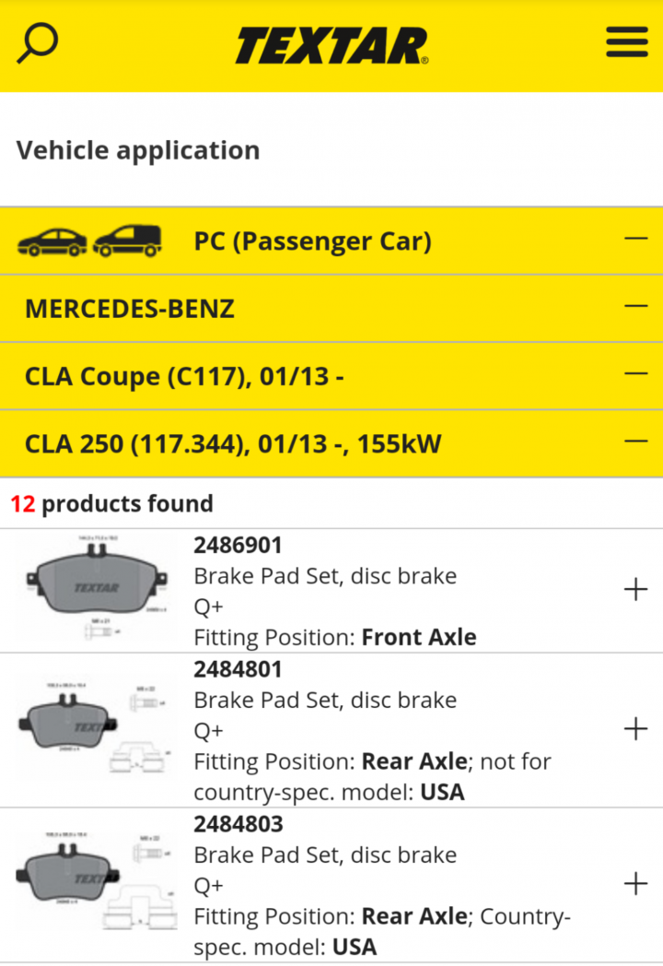Viewport: 663px width, 966px height.
Task: Click the 12 products found text
Action: click(x=112, y=503)
